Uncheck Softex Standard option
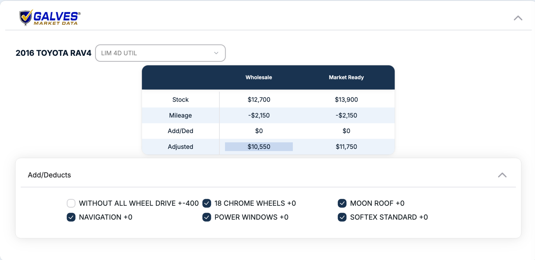This screenshot has width=535, height=260. 342,217
